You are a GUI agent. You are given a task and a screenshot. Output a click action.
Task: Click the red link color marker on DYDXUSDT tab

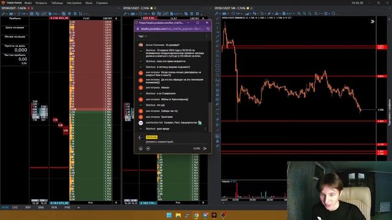28,8
